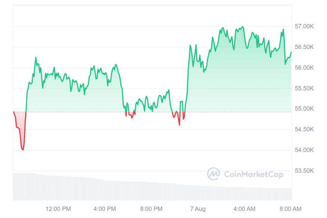Select the 8:00 PM time label
The width and height of the screenshot is (327, 218).
coord(151,209)
